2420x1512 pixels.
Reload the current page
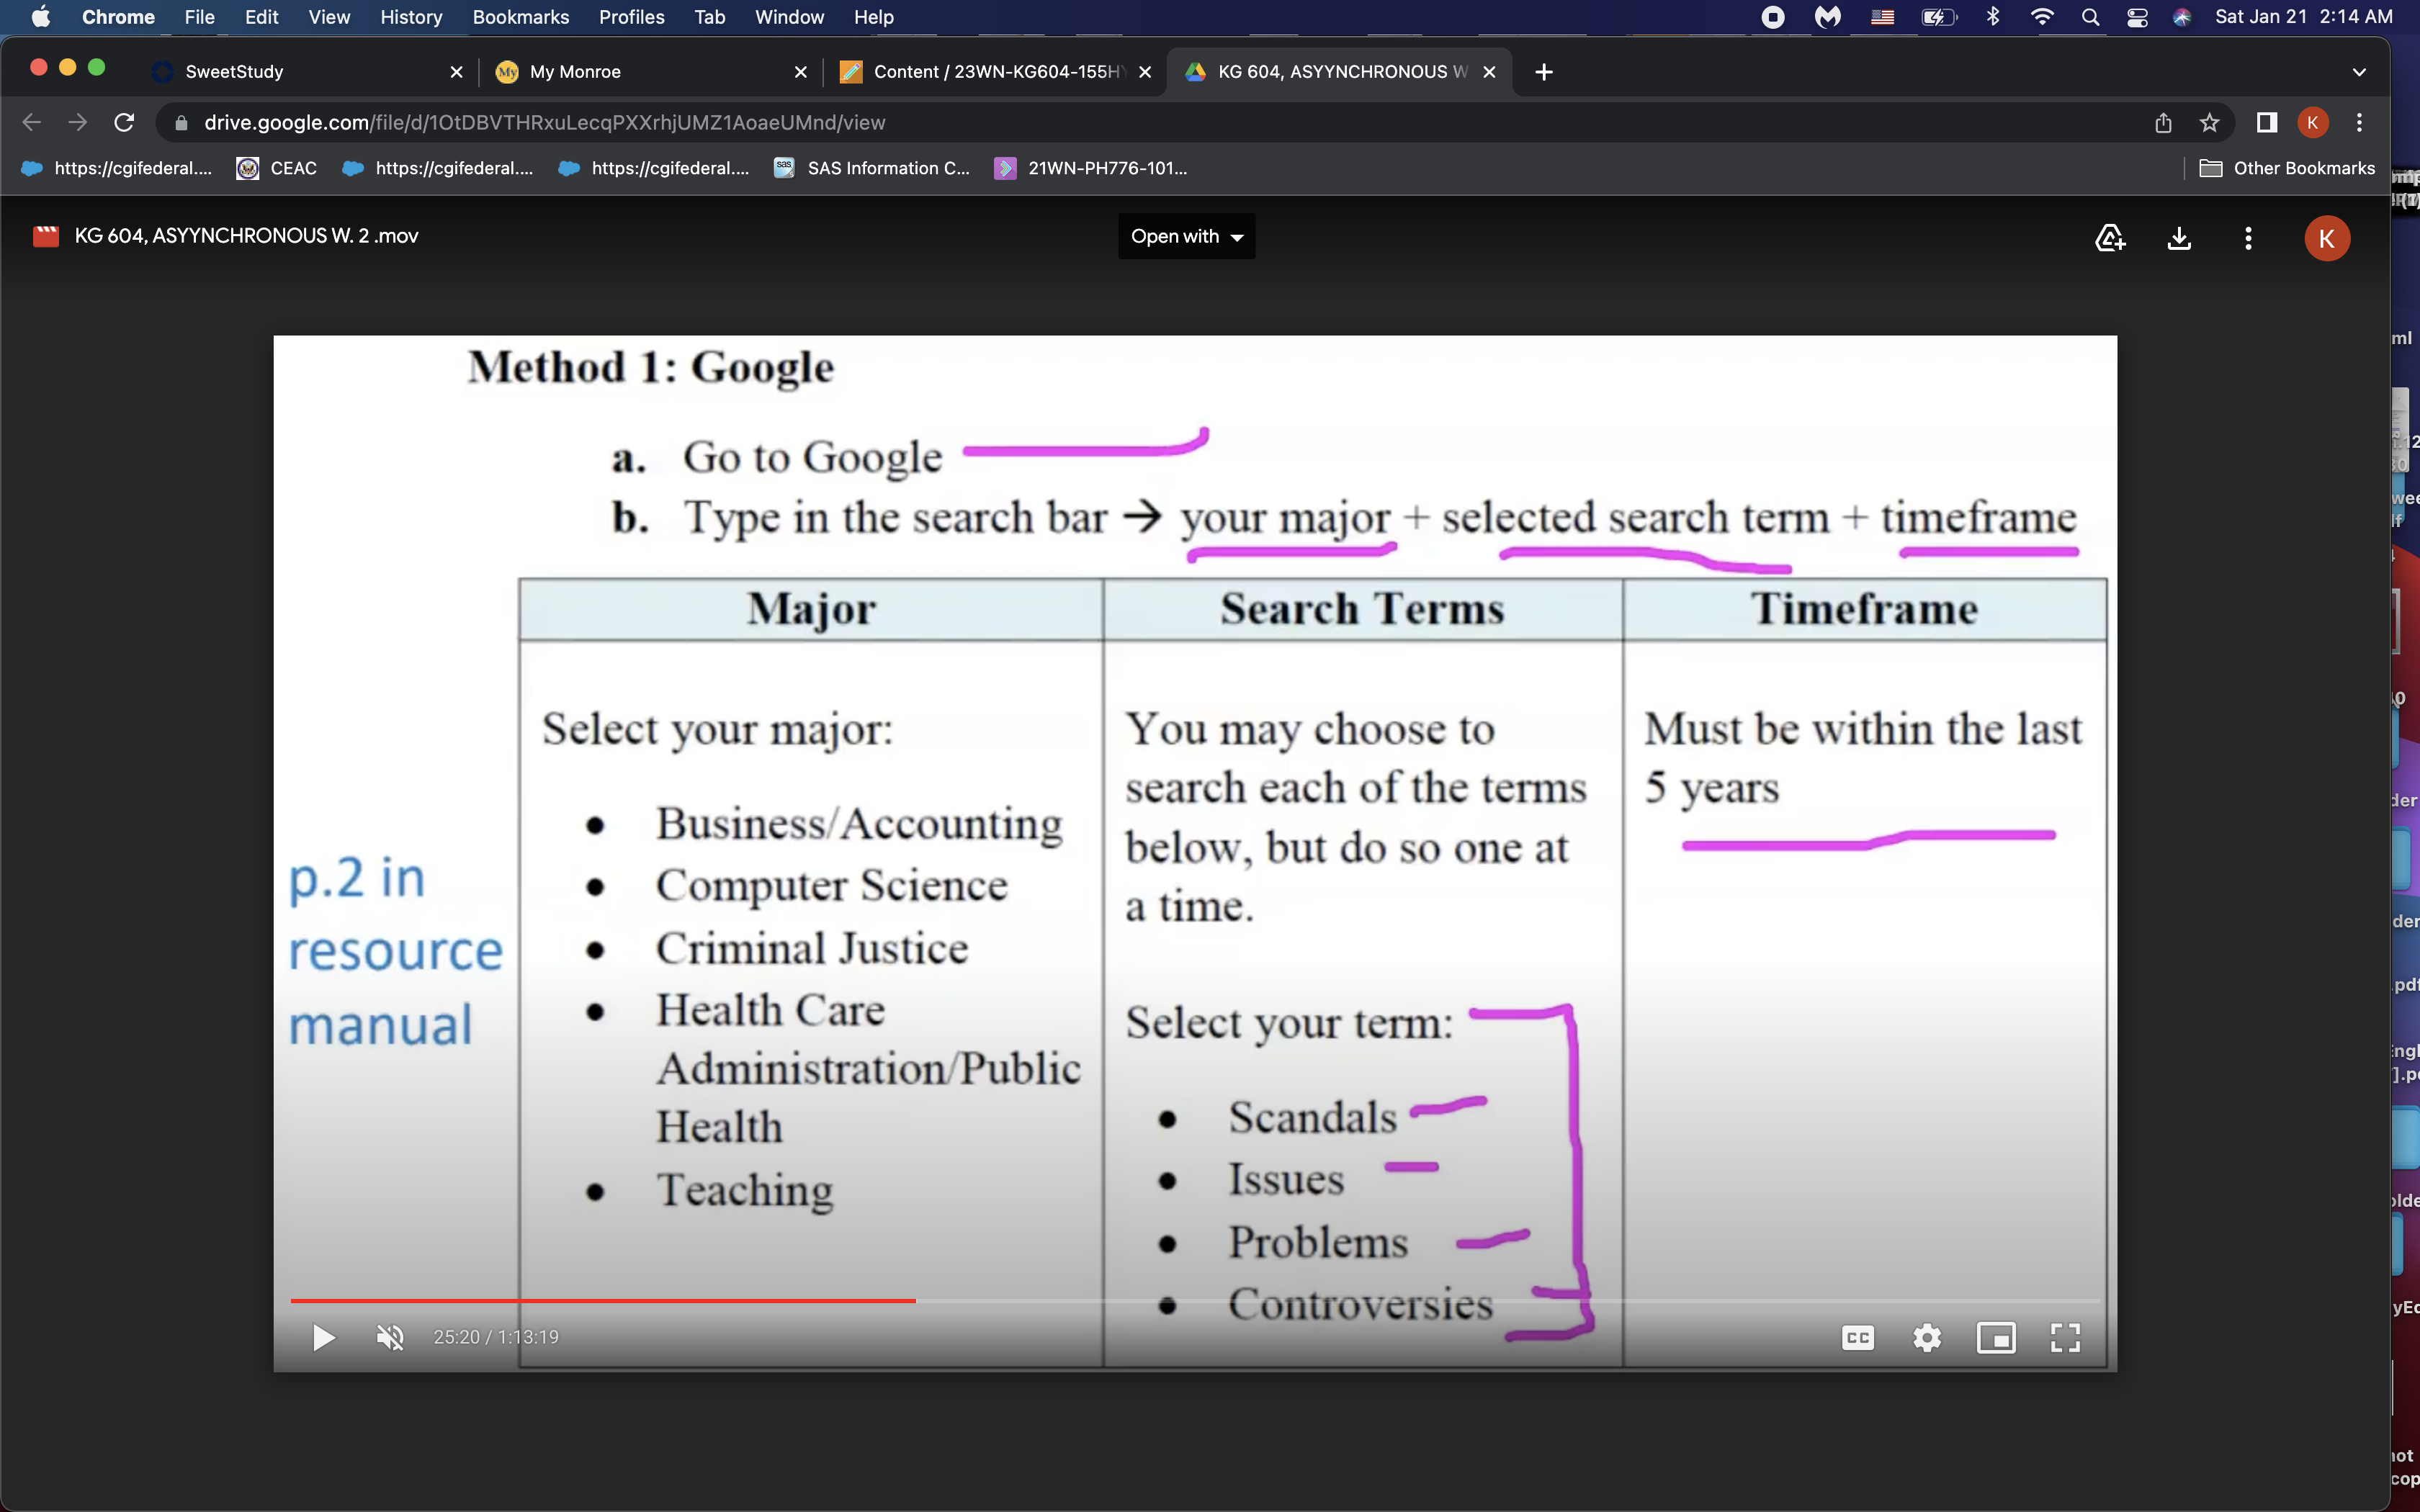click(x=124, y=122)
